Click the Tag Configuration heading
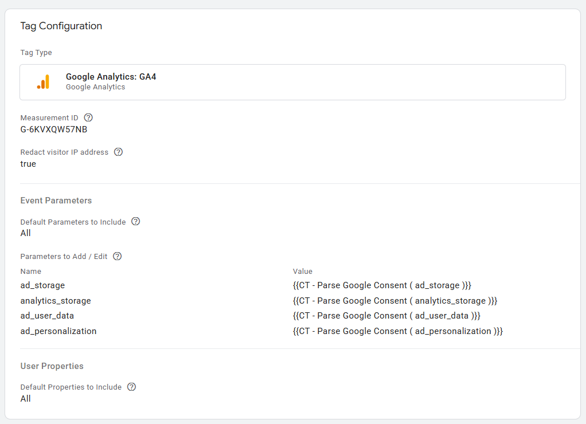The height and width of the screenshot is (424, 586). [61, 26]
